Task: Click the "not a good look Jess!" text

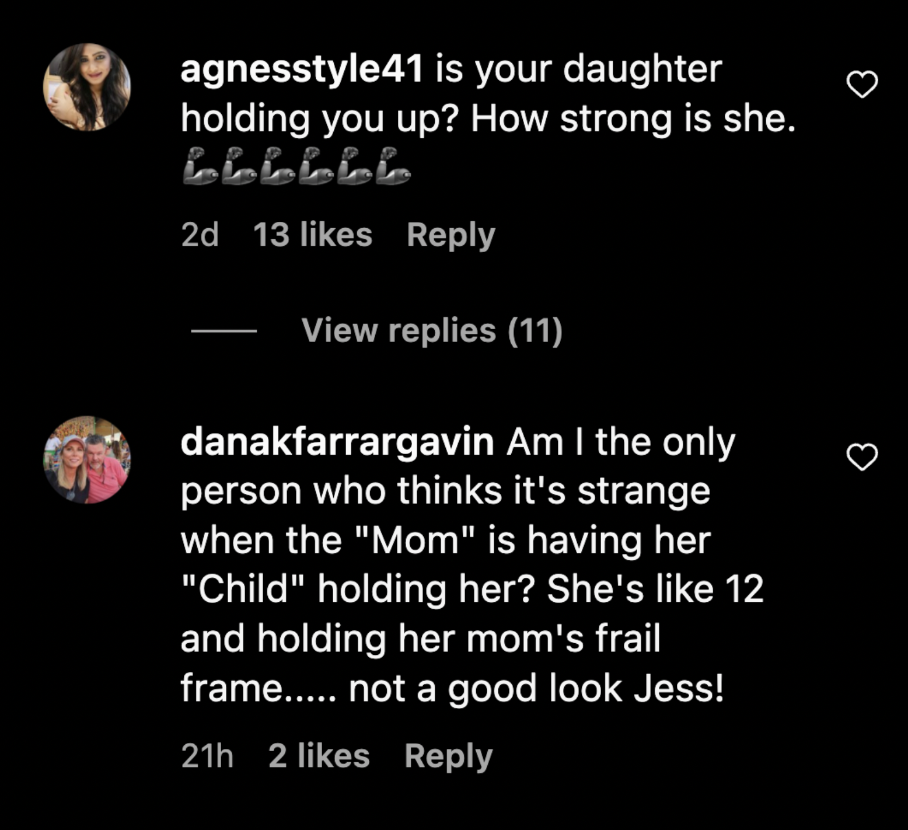Action: pos(536,689)
